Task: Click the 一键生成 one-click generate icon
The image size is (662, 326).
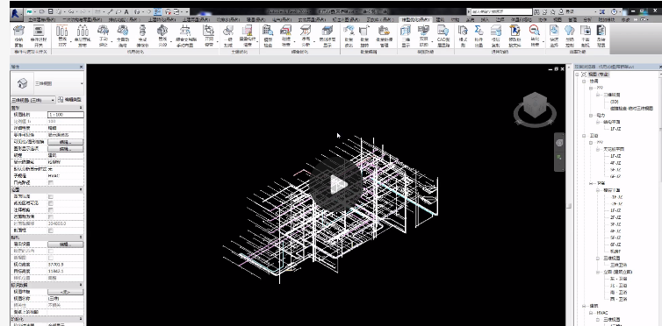Action: [228, 31]
